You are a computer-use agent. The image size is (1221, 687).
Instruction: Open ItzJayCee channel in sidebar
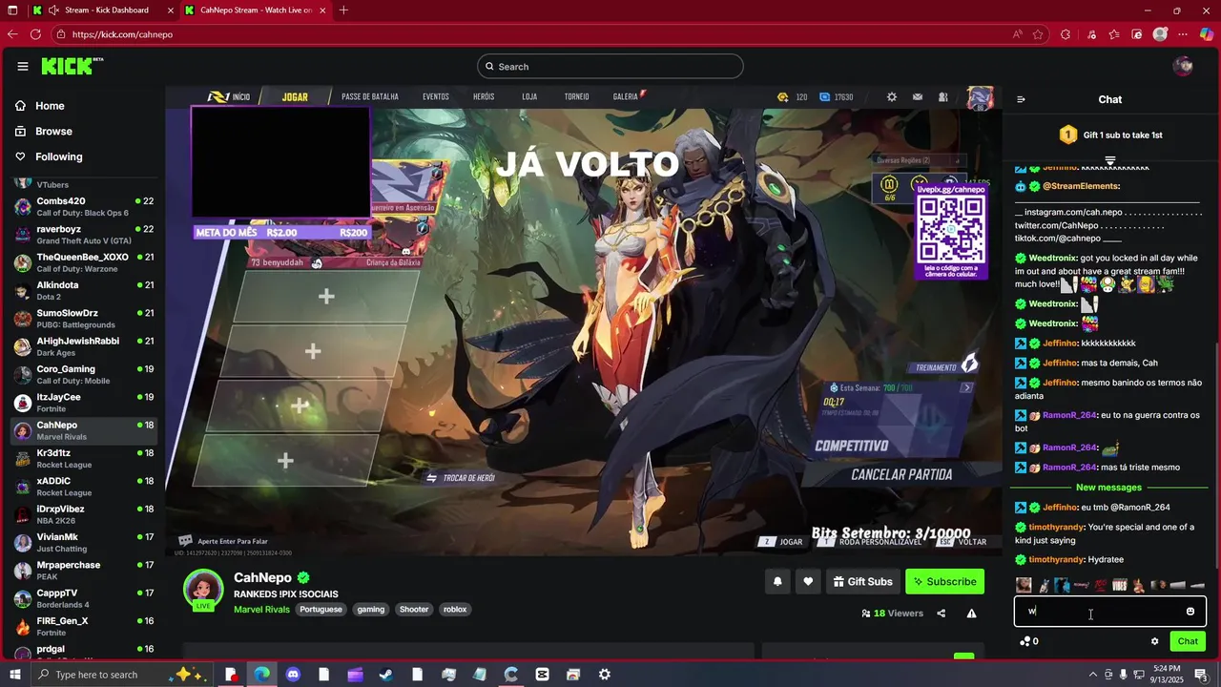pos(82,403)
